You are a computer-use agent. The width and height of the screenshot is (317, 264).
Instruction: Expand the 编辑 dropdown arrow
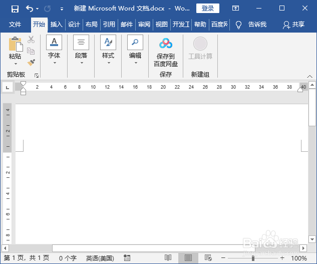136,63
